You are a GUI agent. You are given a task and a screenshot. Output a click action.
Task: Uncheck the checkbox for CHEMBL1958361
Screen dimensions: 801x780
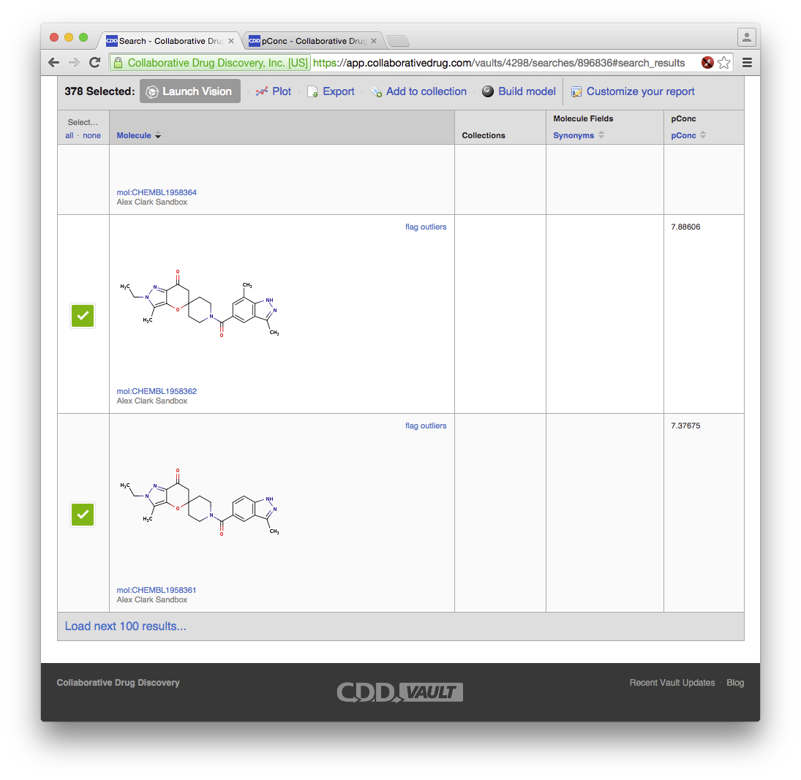tap(83, 515)
